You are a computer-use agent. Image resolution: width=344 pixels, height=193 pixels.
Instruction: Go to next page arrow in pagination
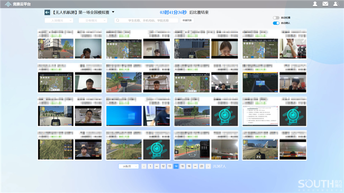tap(208, 166)
